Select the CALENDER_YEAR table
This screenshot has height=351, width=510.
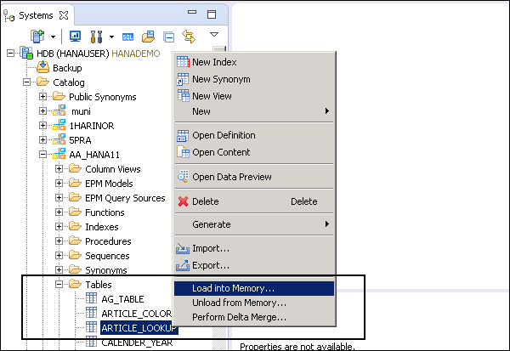[137, 343]
